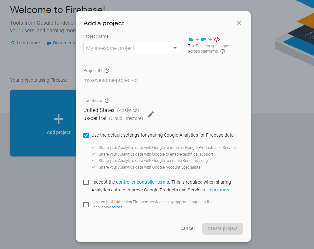Open the controller-controller terms link
This screenshot has width=314, height=249.
point(143,182)
